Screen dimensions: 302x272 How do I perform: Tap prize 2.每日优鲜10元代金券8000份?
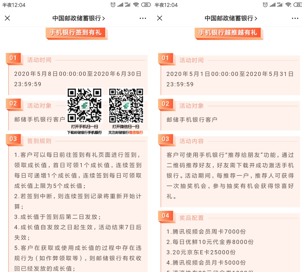210,242
